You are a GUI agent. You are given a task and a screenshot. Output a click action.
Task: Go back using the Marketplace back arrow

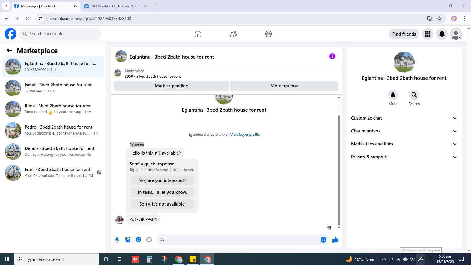(9, 50)
